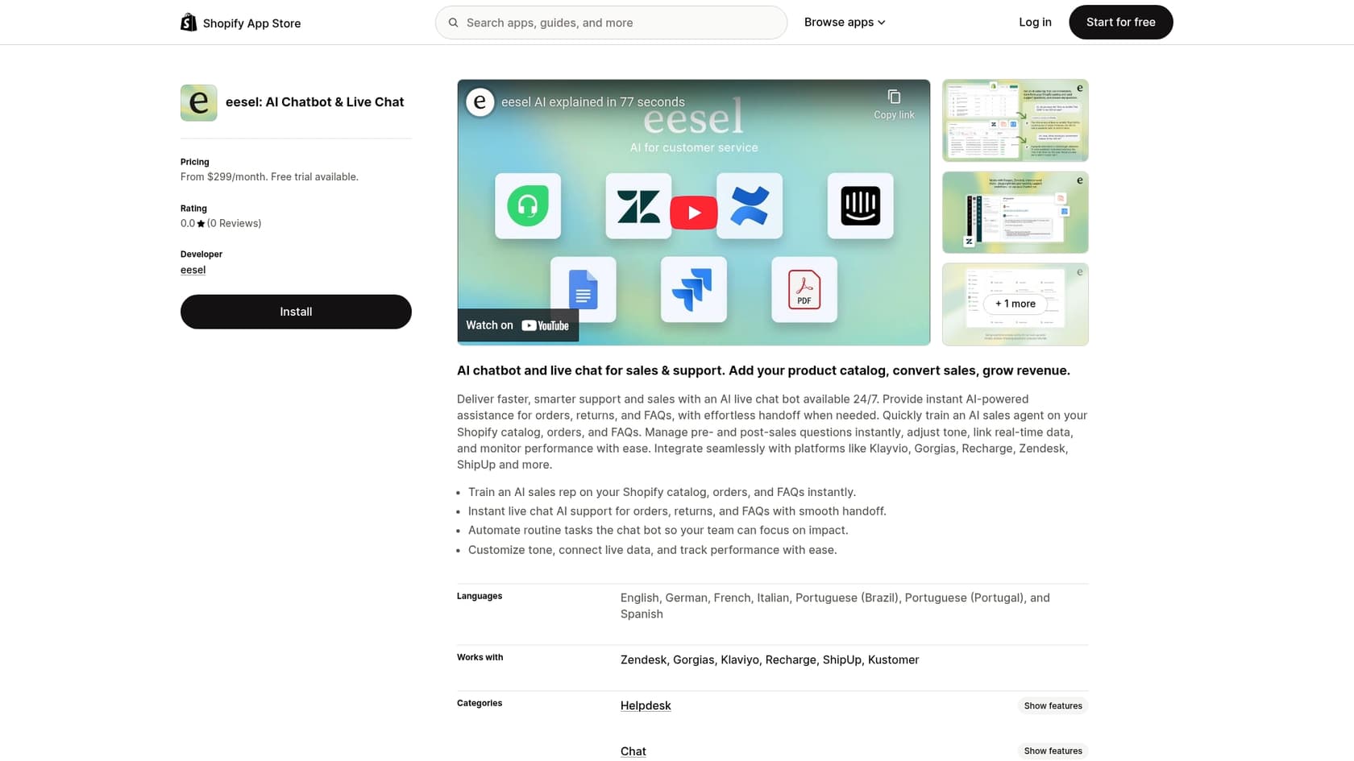Open the eesel developer profile link
The image size is (1354, 761).
pyautogui.click(x=193, y=270)
